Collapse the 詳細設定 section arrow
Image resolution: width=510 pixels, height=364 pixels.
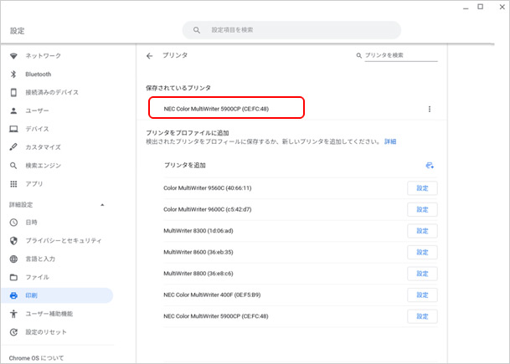click(x=102, y=205)
